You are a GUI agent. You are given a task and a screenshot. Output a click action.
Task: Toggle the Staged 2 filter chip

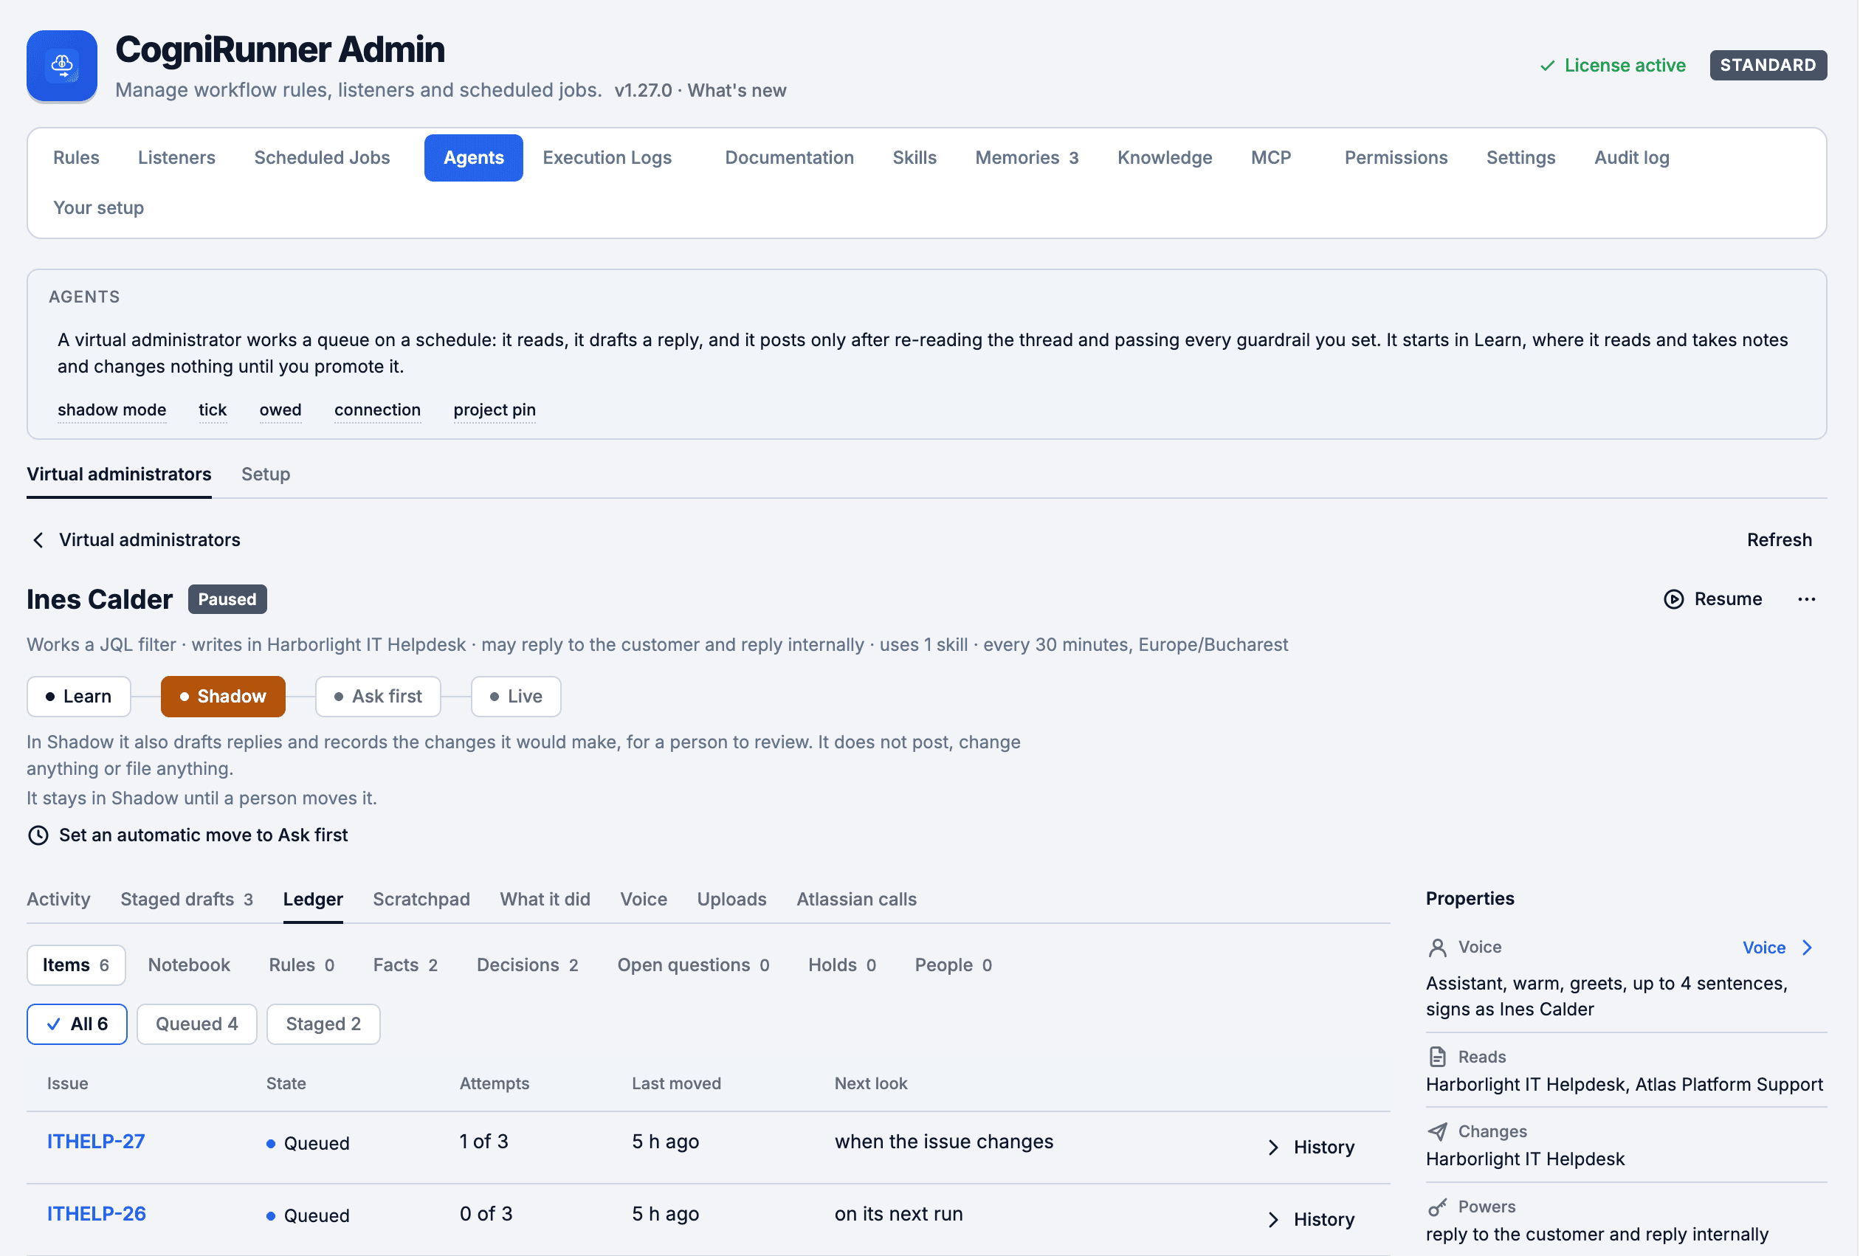(323, 1025)
